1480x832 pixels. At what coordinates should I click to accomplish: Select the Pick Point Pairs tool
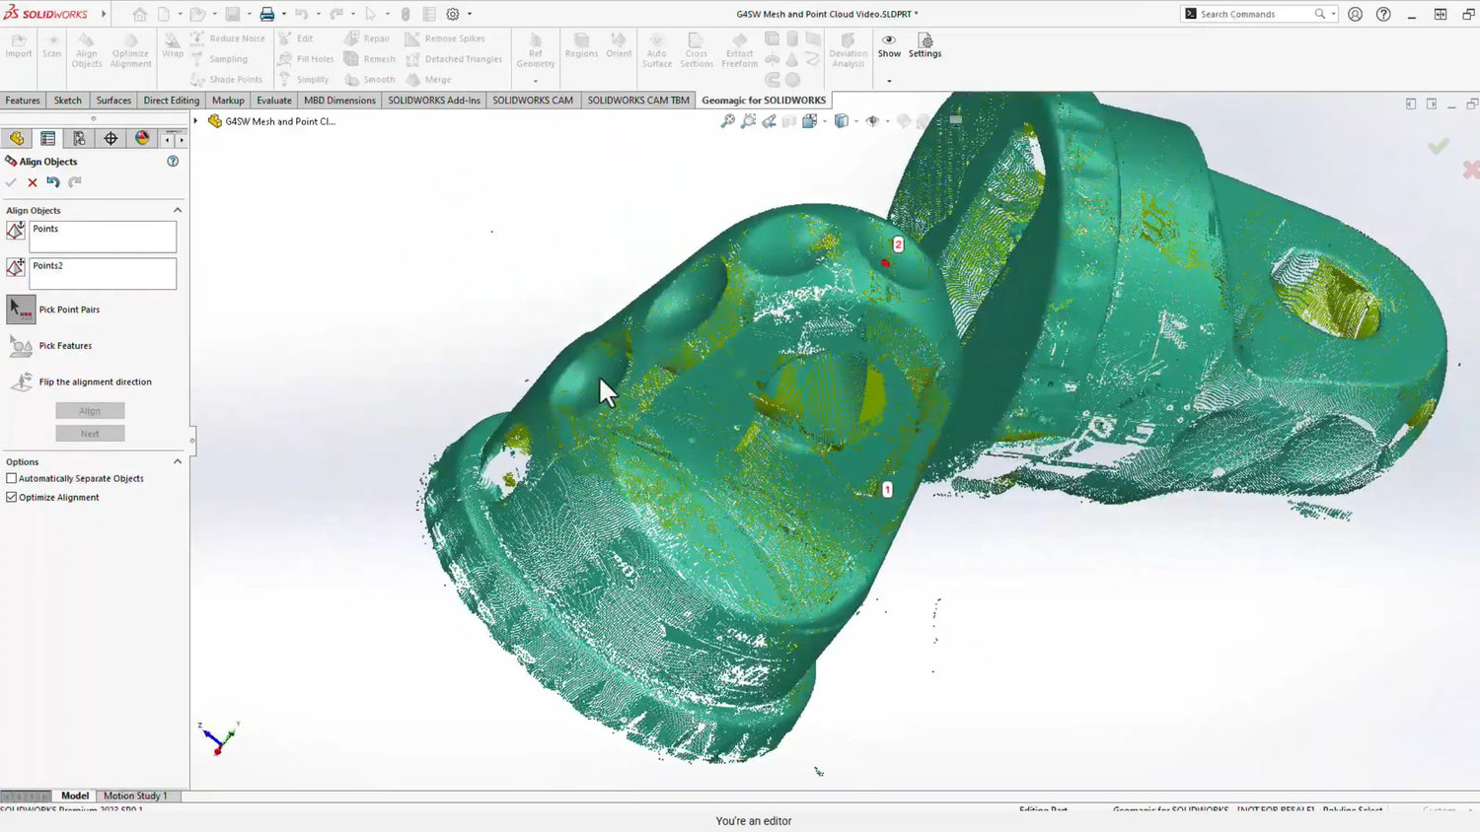coord(21,310)
